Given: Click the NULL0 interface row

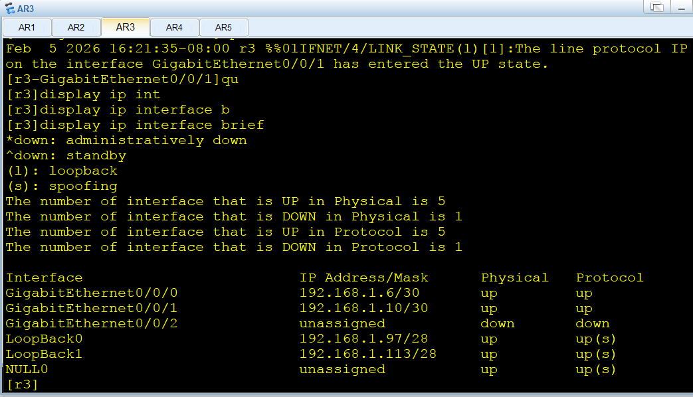Looking at the screenshot, I should click(311, 369).
